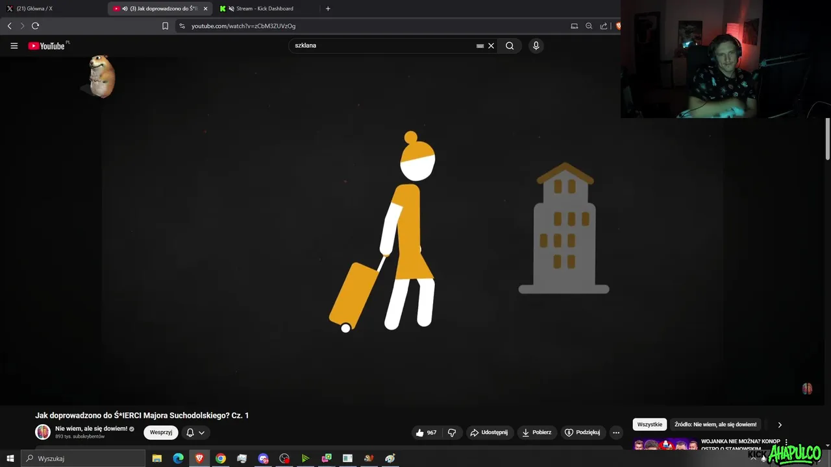Click the share arrow icon in address bar
The height and width of the screenshot is (467, 831).
pyautogui.click(x=604, y=26)
